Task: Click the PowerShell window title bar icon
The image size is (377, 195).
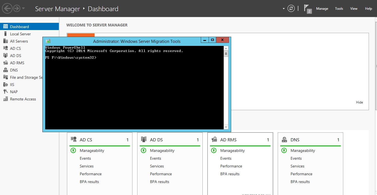Action: 48,41
